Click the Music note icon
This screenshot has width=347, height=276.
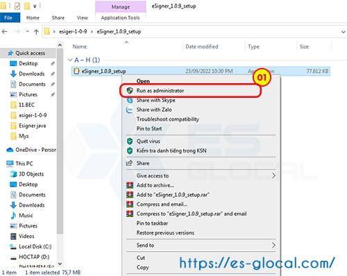13,216
